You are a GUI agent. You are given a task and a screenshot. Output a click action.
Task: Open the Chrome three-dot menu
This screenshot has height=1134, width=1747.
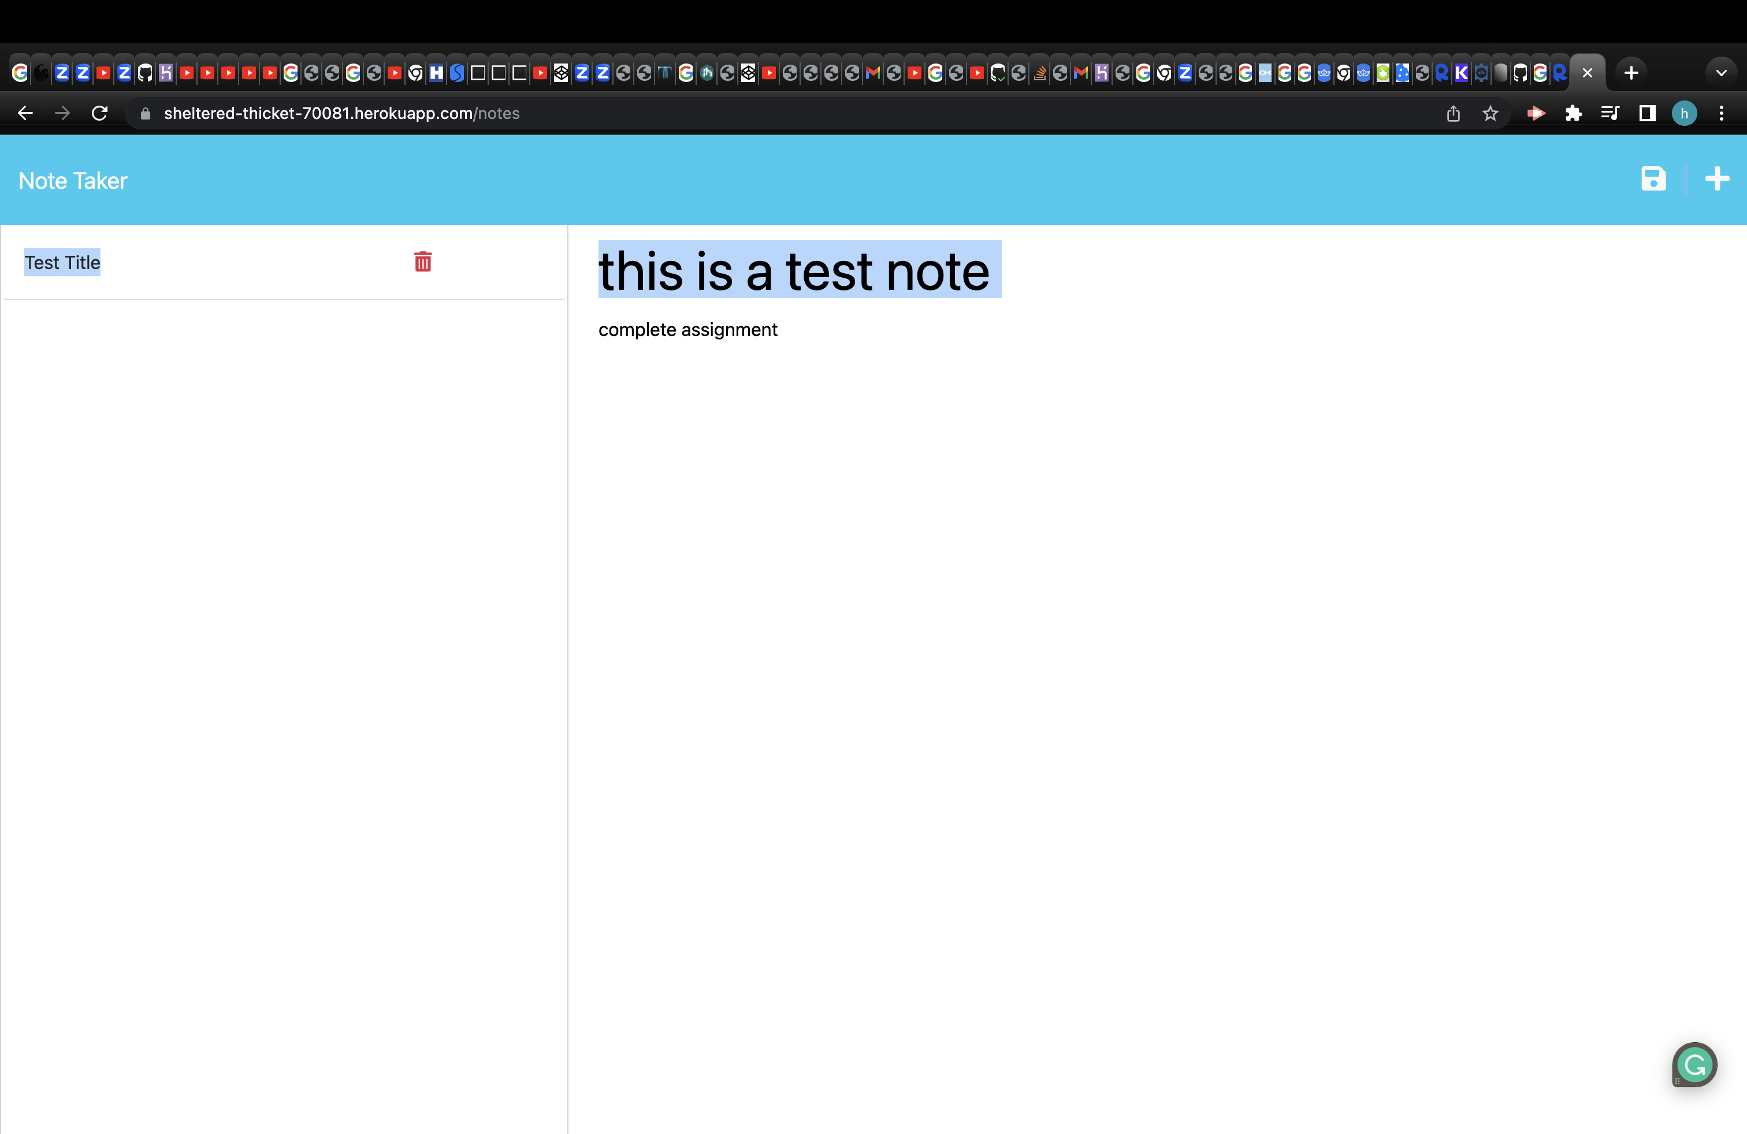pyautogui.click(x=1723, y=113)
